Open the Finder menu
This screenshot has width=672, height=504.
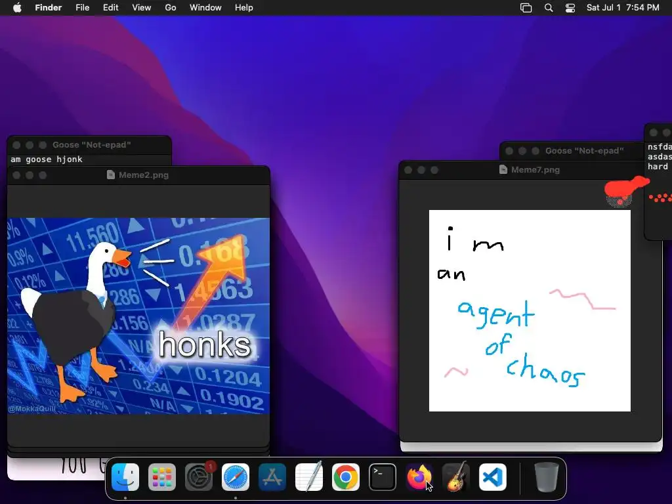click(49, 8)
